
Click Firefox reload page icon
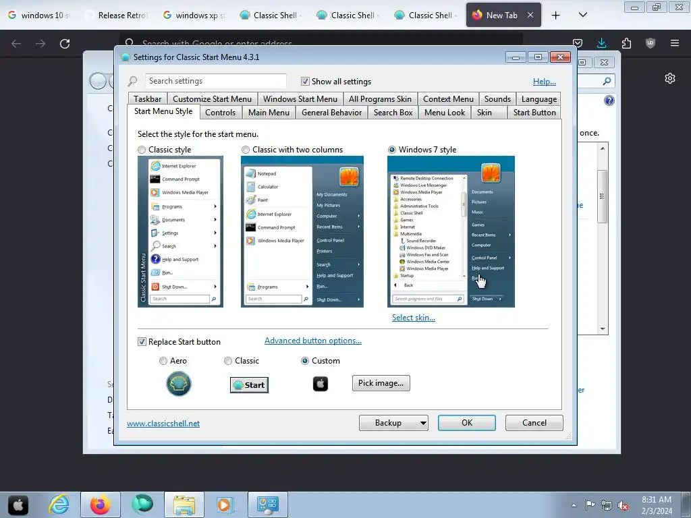[x=65, y=44]
